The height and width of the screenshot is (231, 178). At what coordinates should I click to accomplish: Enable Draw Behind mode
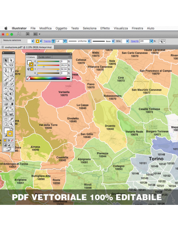[x=9, y=145]
